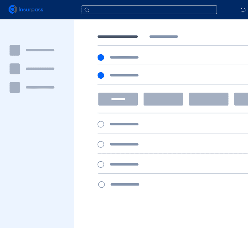Click the magnifier icon in search bar
The image size is (248, 228).
click(x=87, y=10)
